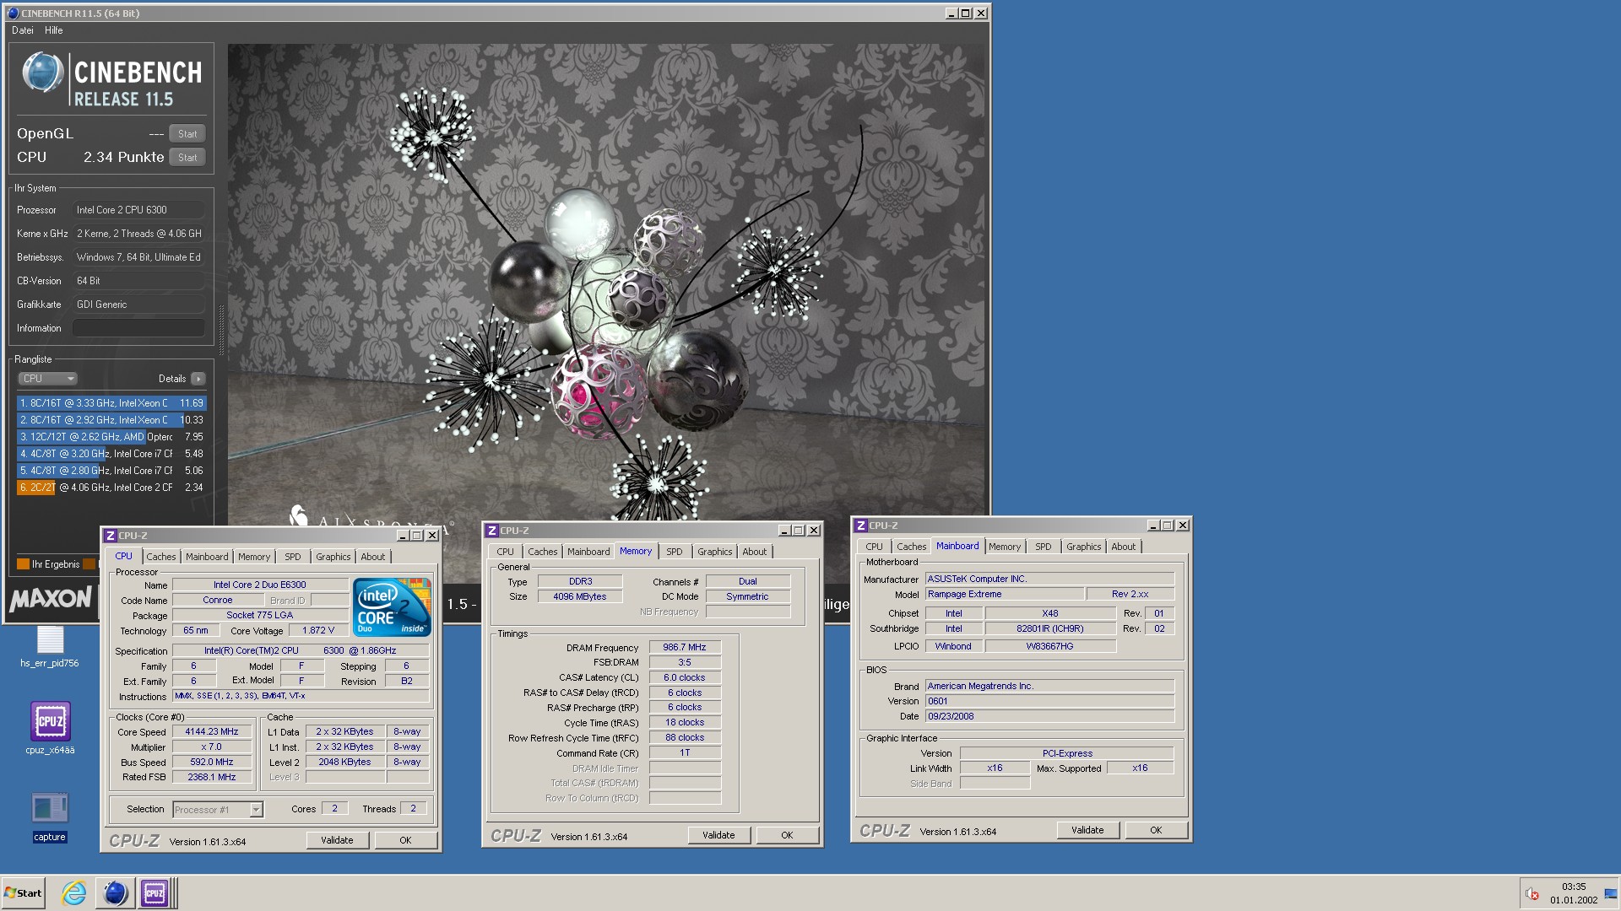
Task: Launch Internet Explorer from the taskbar
Action: click(x=74, y=892)
